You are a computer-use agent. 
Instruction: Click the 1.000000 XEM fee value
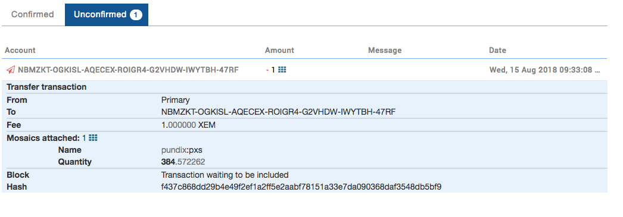click(188, 125)
